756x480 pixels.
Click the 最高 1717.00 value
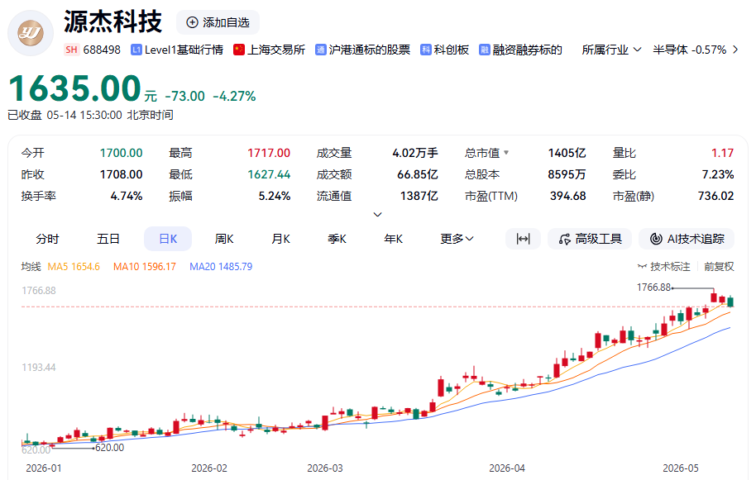tap(269, 153)
